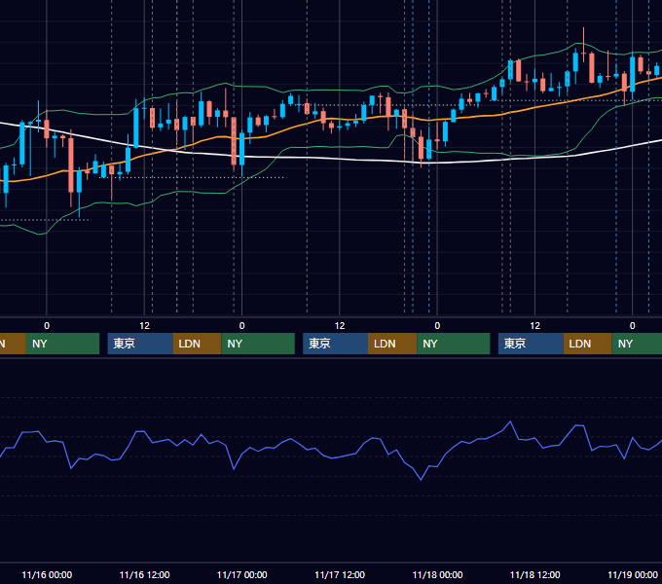Click the 11/19 00:00 date label
The height and width of the screenshot is (584, 662).
click(x=633, y=574)
